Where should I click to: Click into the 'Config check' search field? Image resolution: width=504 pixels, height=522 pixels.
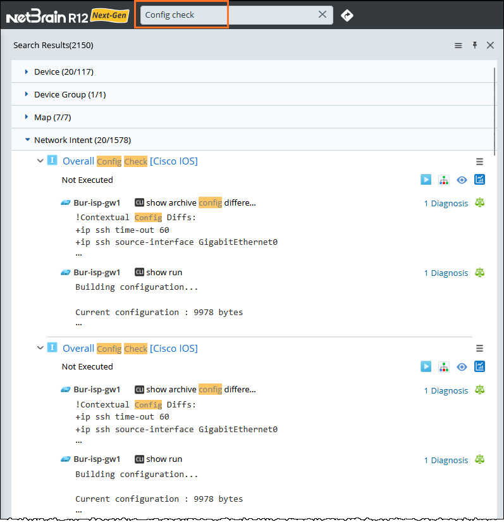tap(228, 15)
